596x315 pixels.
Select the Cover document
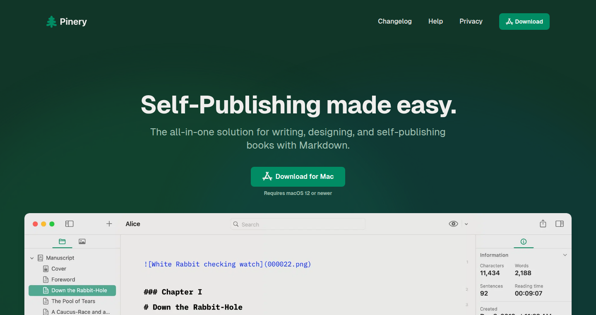59,269
